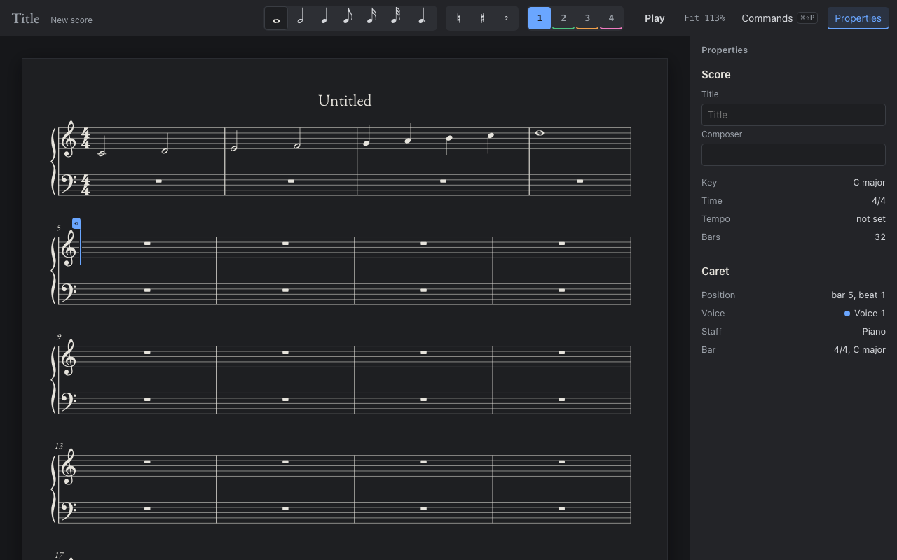The image size is (897, 560).
Task: Click the treble clef of first system
Action: [68, 139]
